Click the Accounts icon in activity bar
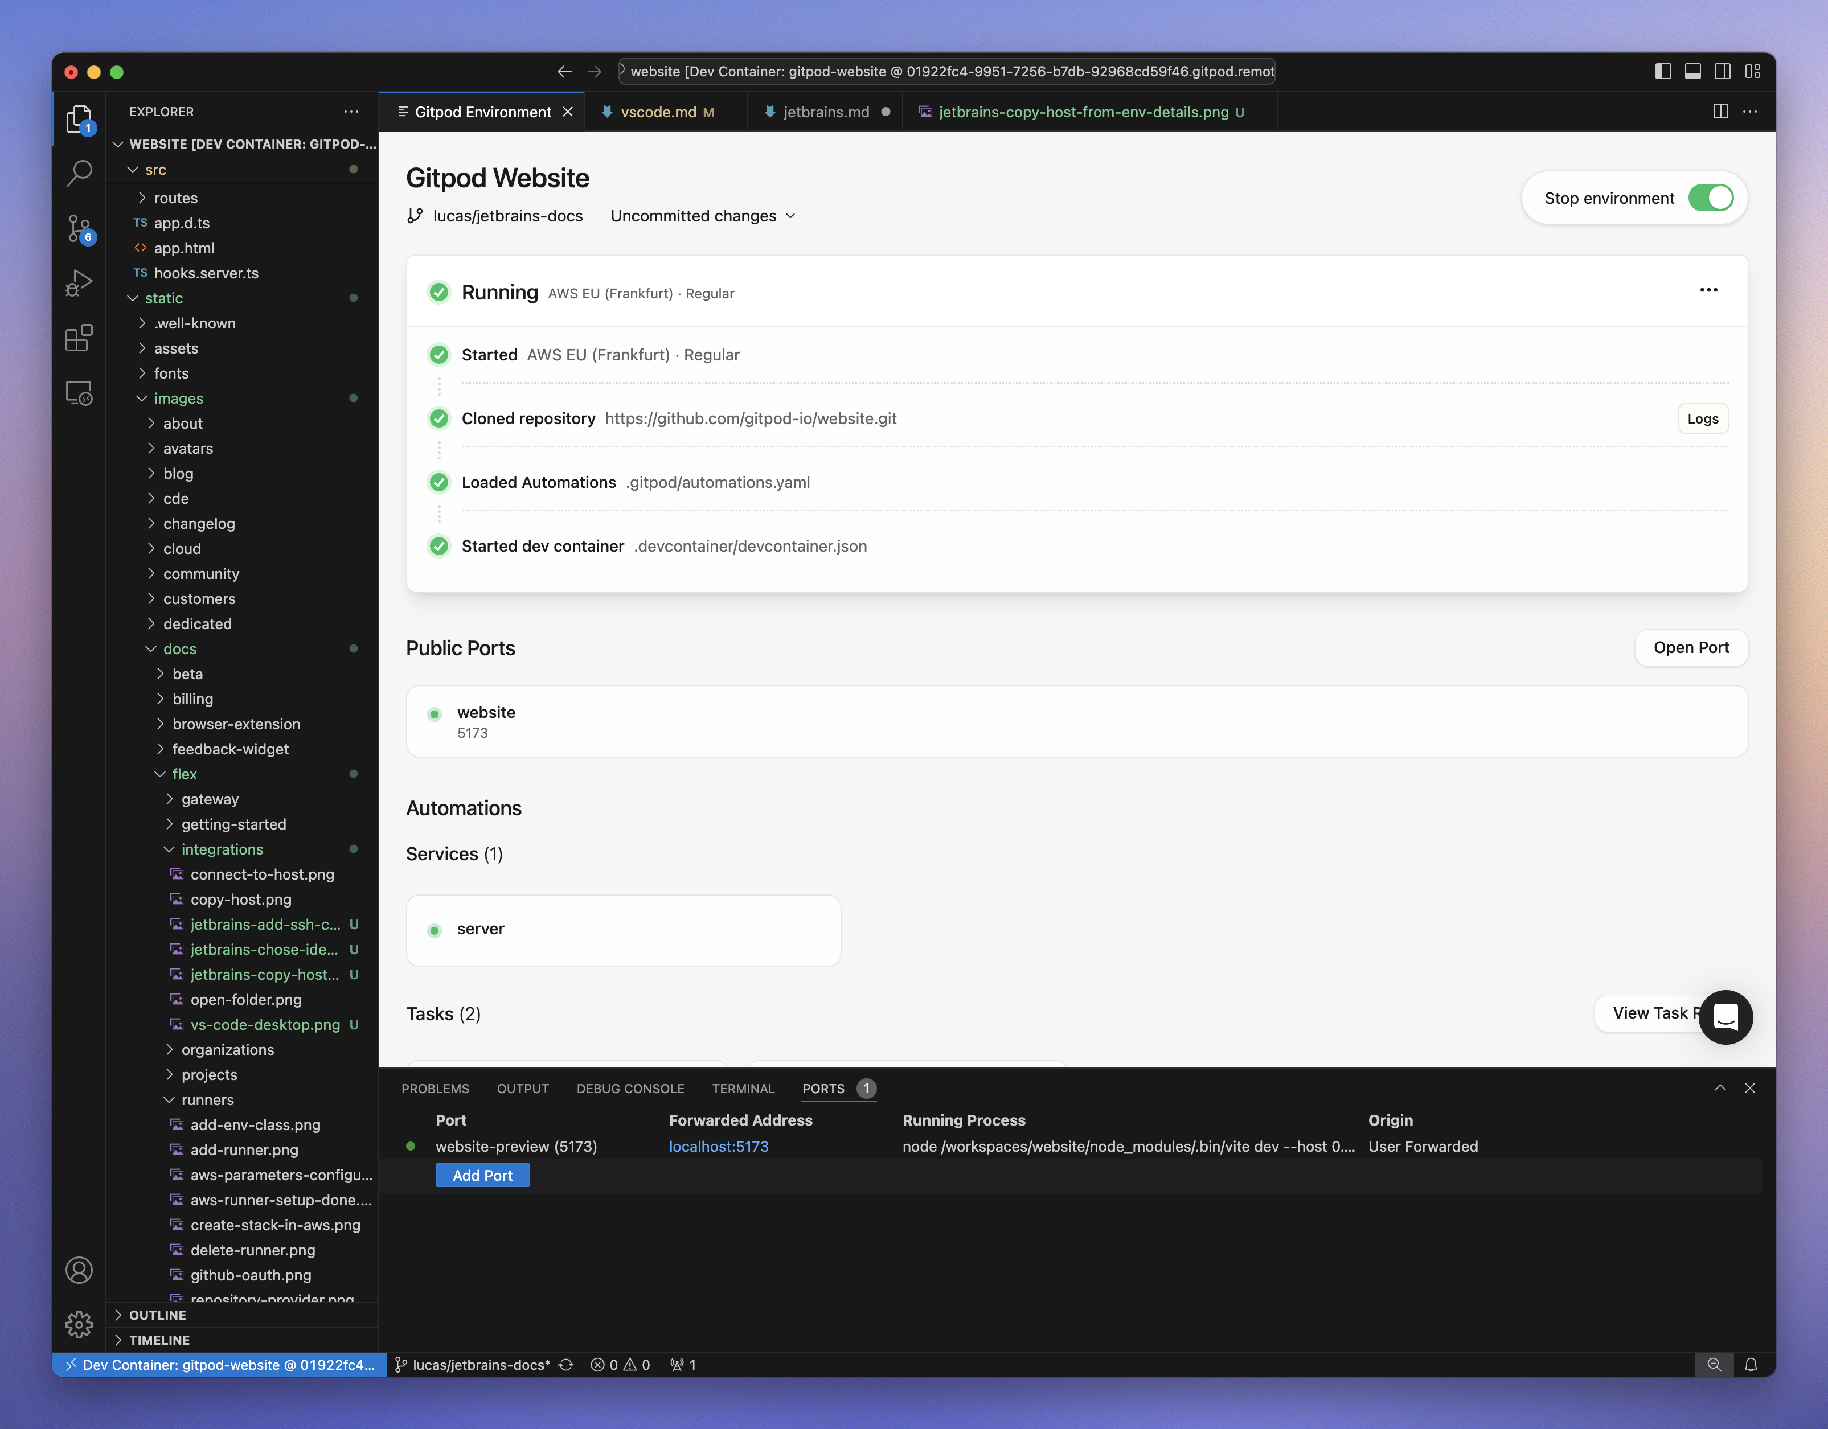The height and width of the screenshot is (1429, 1828). (79, 1270)
